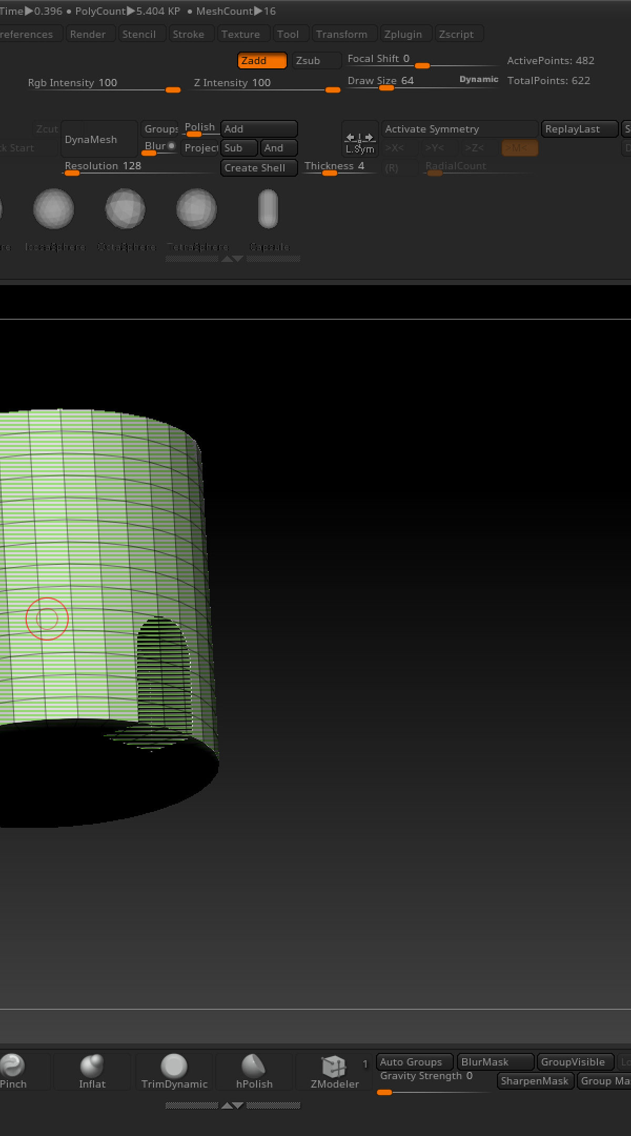Screen dimensions: 631x1136
Task: Click the divider arrows below TrimDynamic
Action: pos(232,1105)
